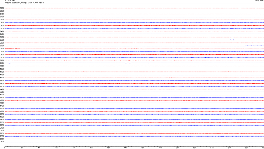Click the 12:30 time label
Image resolution: width=264 pixels, height=149 pixels.
[x=2, y=81]
